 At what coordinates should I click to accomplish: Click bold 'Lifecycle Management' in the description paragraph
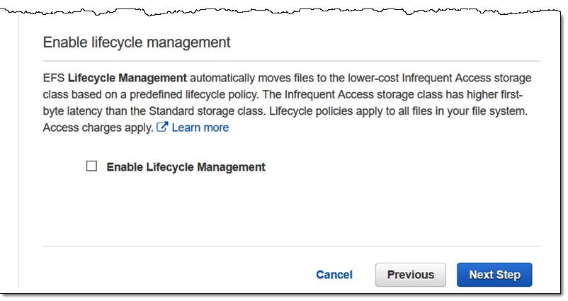pos(127,77)
